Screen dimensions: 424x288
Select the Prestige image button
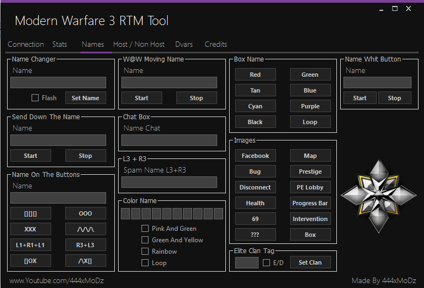coord(310,171)
